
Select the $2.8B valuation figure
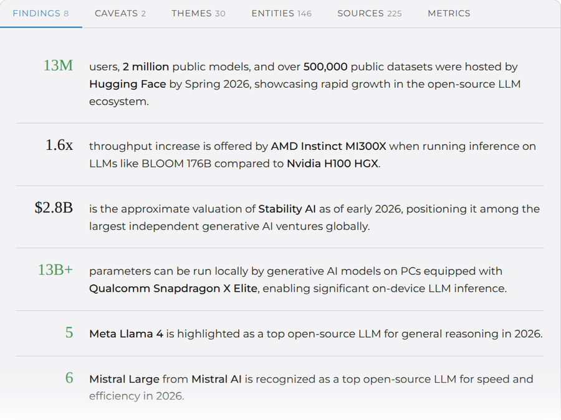click(x=54, y=207)
